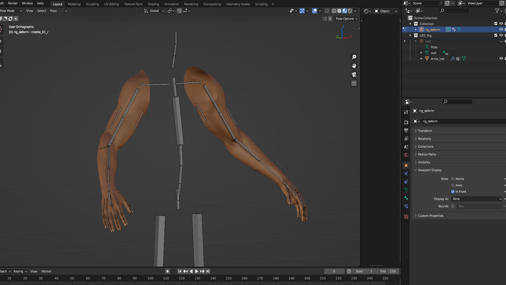Toggle X-ray display mode
This screenshot has width=506, height=285.
coord(327,11)
